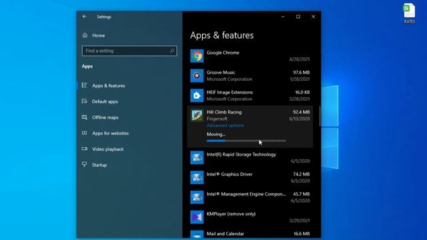Select Hill Climb Racing name
This screenshot has width=427, height=240.
[224, 112]
